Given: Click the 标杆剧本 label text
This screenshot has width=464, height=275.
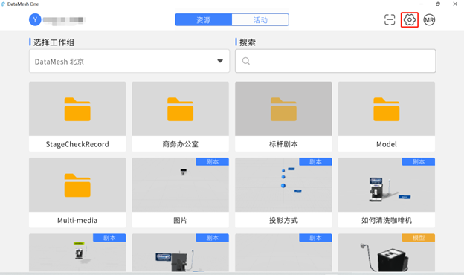Looking at the screenshot, I should point(283,144).
